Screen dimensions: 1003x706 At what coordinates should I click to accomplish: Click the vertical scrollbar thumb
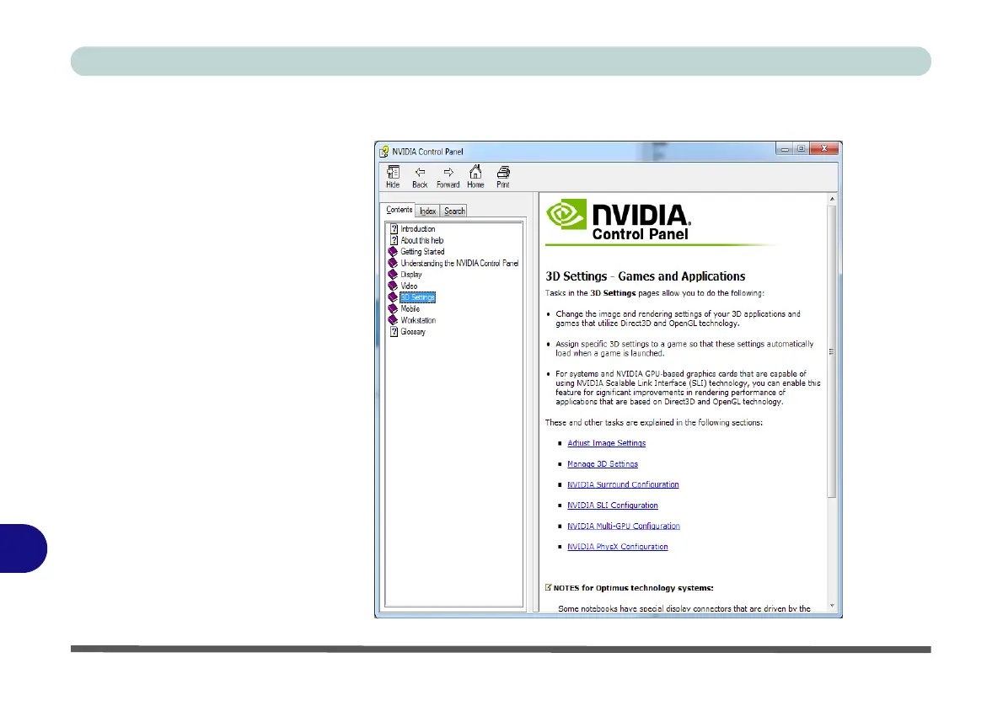pyautogui.click(x=832, y=351)
